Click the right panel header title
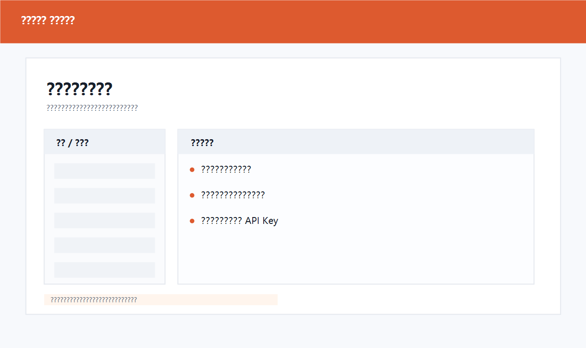This screenshot has width=586, height=348. pos(202,143)
